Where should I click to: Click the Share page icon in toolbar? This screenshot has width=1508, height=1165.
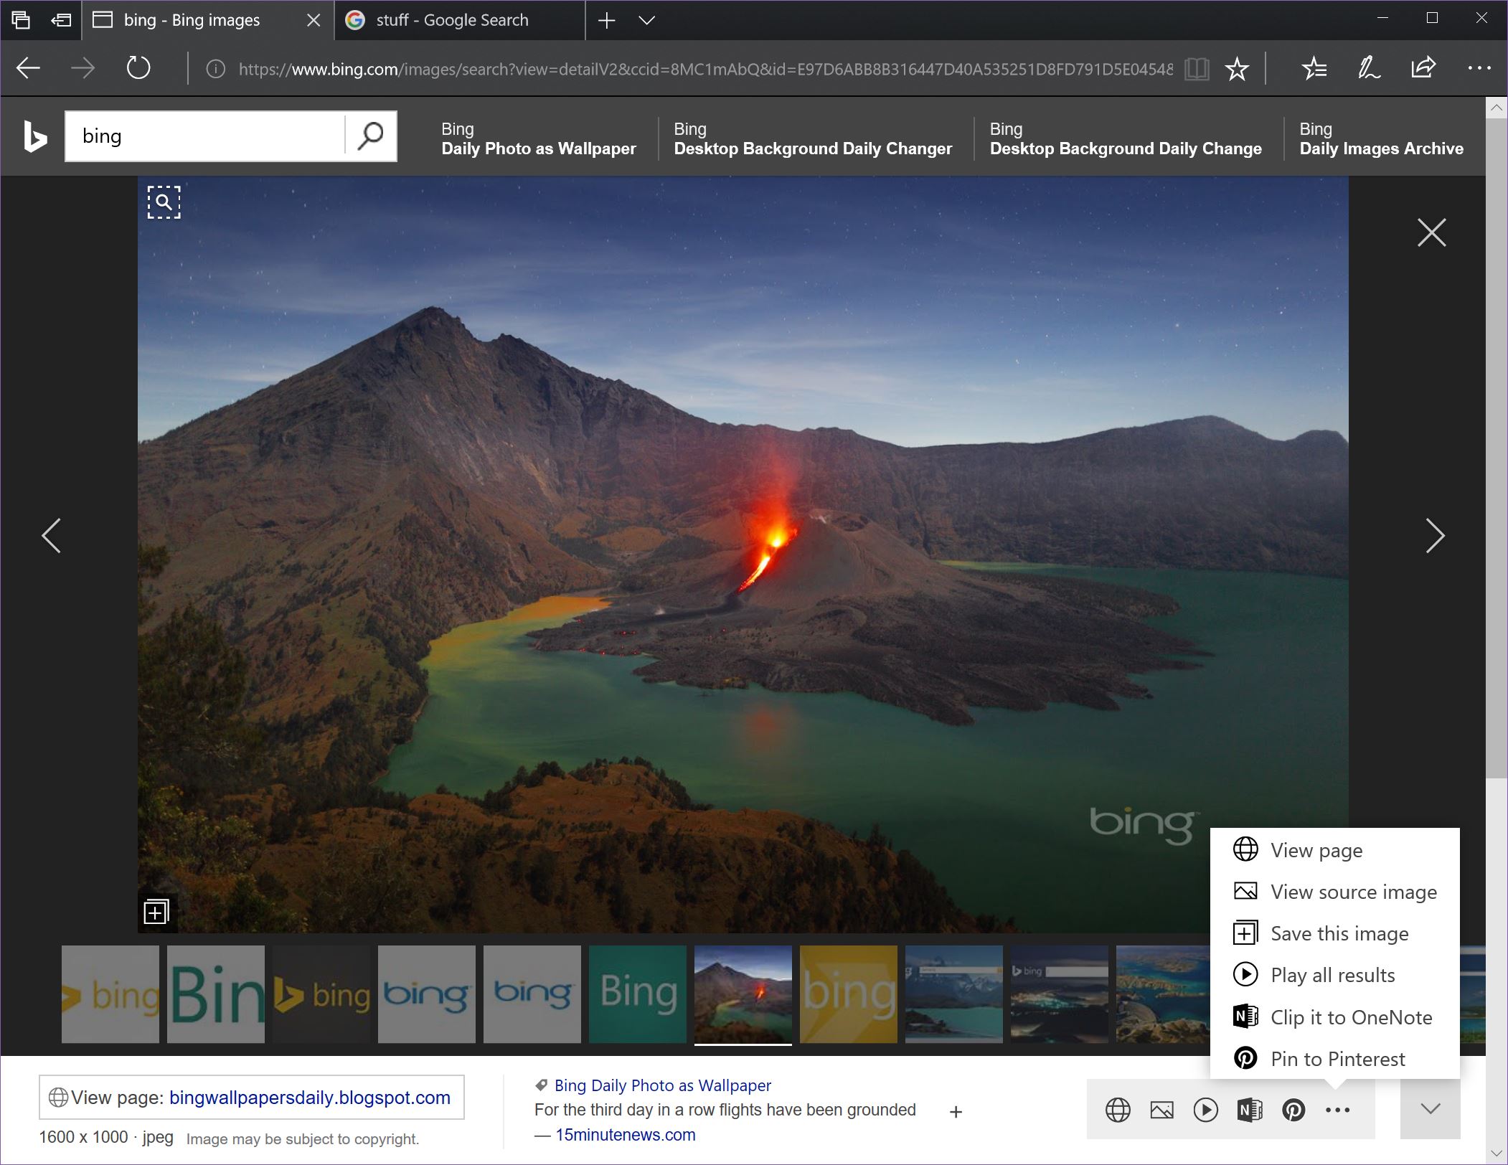point(1423,67)
